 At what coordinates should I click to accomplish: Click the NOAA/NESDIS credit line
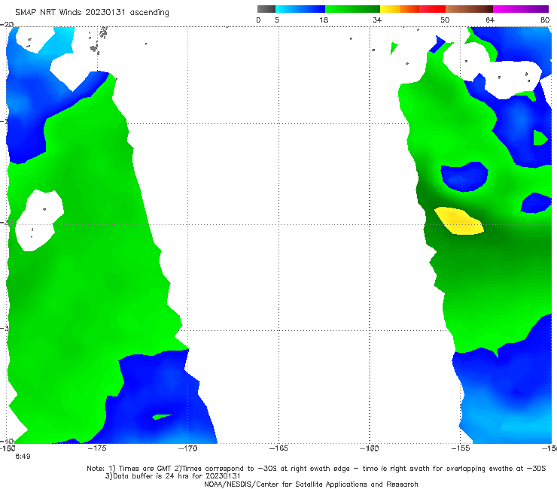311,484
